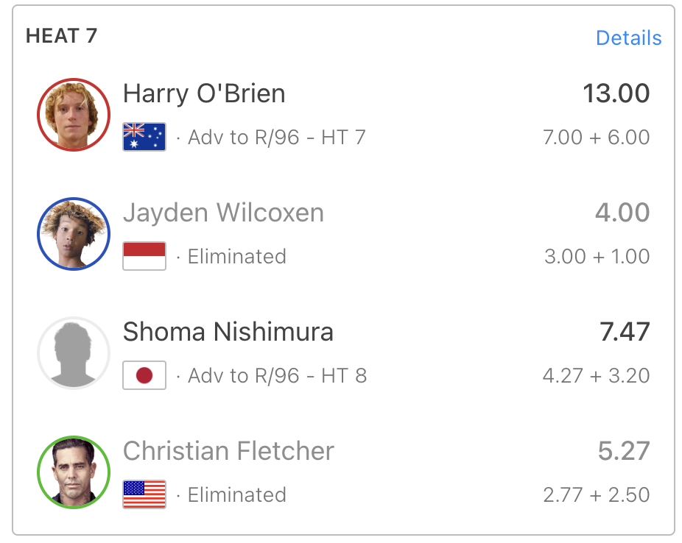Click the 3.00 + 1.00 wave scores
682x543 pixels.
(x=597, y=257)
